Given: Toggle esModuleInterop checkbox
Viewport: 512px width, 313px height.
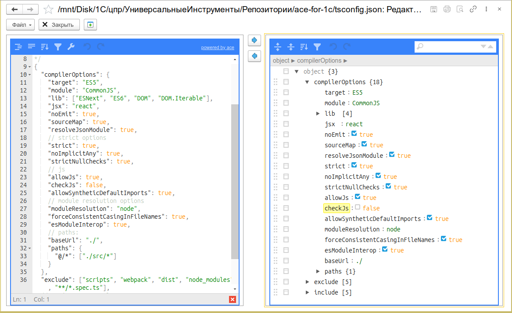Looking at the screenshot, I should click(385, 249).
